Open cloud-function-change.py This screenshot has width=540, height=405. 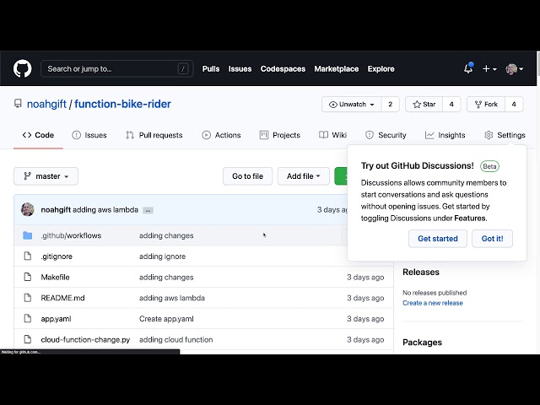(85, 339)
